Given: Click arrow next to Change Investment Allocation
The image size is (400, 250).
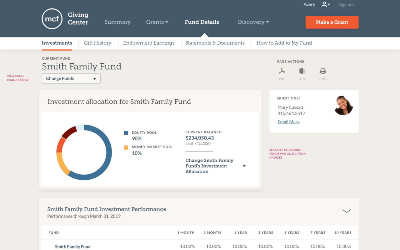Looking at the screenshot, I should click(244, 166).
